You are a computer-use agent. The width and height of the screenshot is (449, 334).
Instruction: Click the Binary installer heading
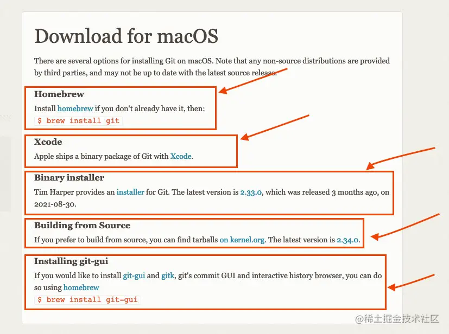(69, 178)
